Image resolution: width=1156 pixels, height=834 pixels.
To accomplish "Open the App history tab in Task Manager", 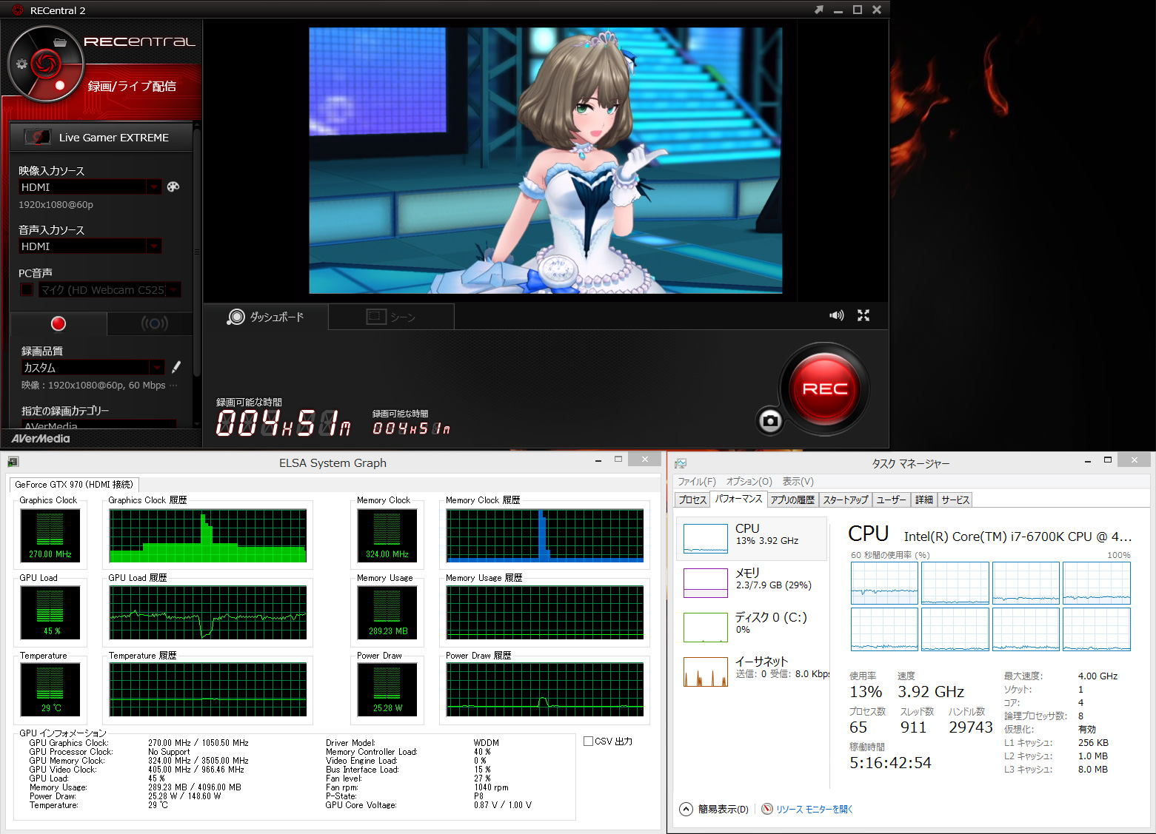I will (x=792, y=500).
